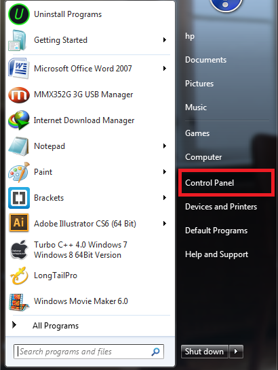Launch Windows Movie Maker 6.0 icon
The image size is (278, 370).
pos(19,301)
